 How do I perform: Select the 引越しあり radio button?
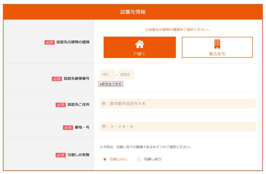tap(139, 159)
